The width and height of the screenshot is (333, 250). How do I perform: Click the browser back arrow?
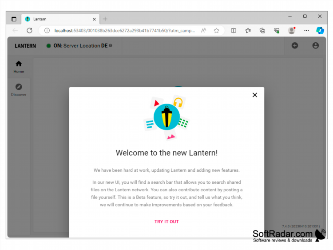(x=15, y=31)
